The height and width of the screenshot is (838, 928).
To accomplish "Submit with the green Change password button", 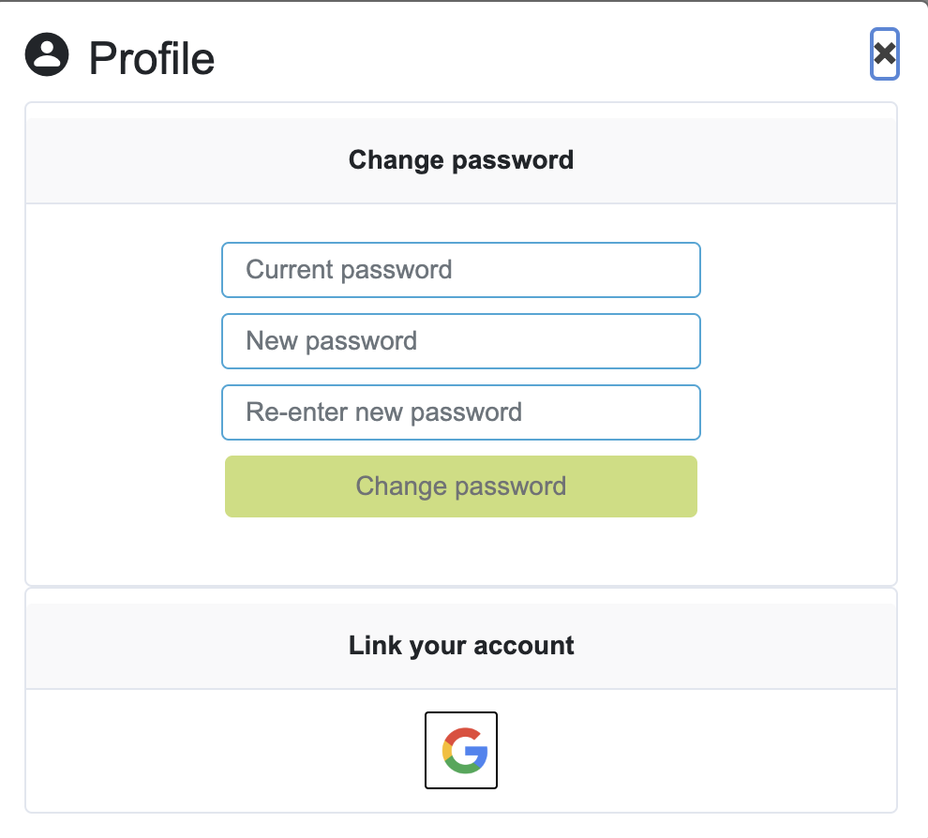I will coord(461,486).
